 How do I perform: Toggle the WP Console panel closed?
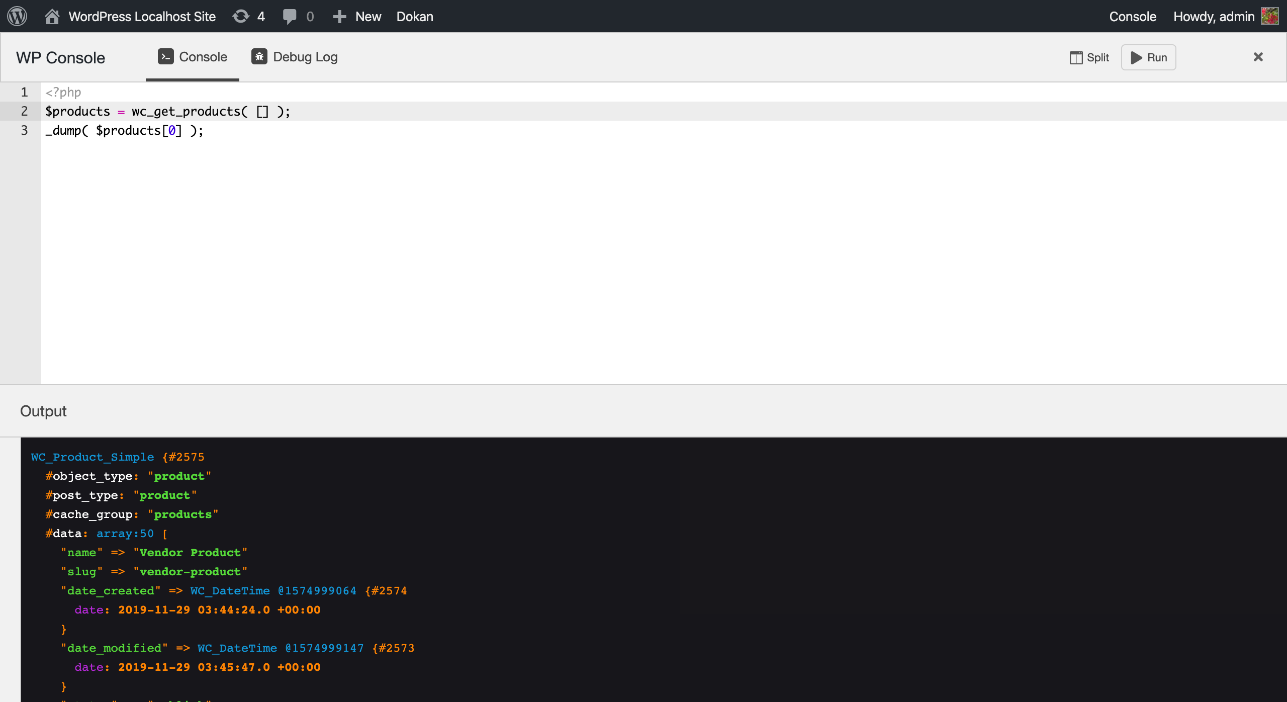pyautogui.click(x=1258, y=57)
